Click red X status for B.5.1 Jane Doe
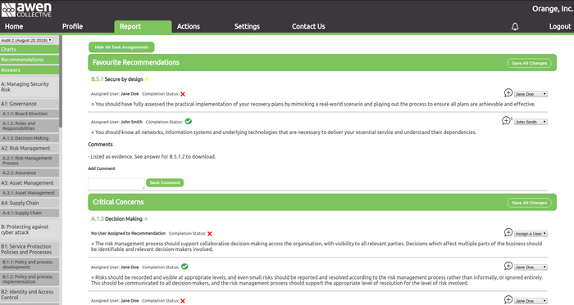Screen dimensions: 574x305 click(183, 94)
